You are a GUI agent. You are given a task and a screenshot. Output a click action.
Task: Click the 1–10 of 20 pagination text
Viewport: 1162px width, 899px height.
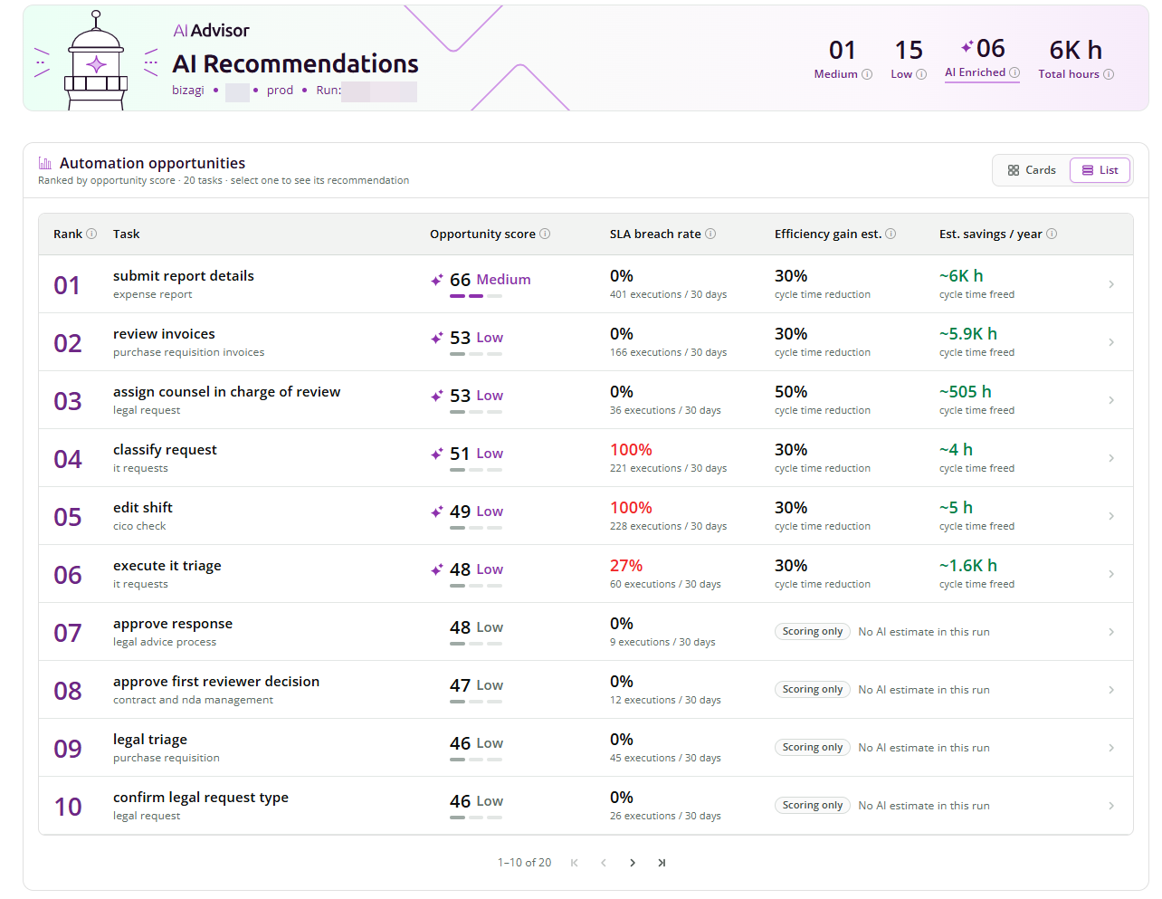524,863
